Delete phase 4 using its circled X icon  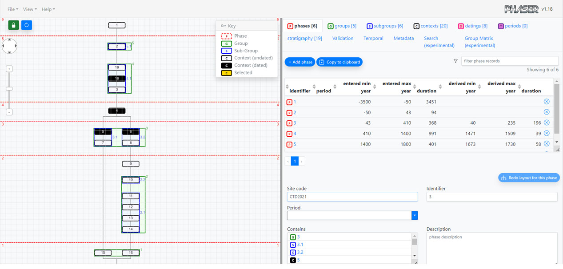[547, 133]
